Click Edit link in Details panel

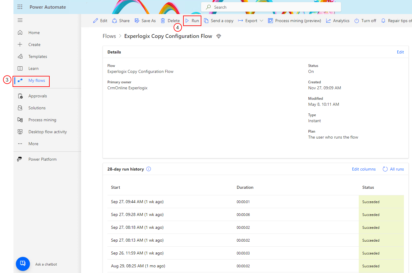400,52
